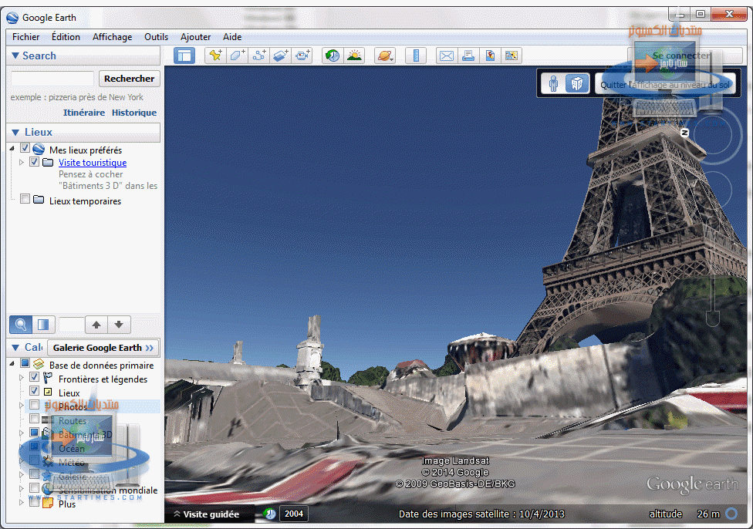This screenshot has width=753, height=529.
Task: Open the planet selector dropdown
Action: [x=384, y=56]
